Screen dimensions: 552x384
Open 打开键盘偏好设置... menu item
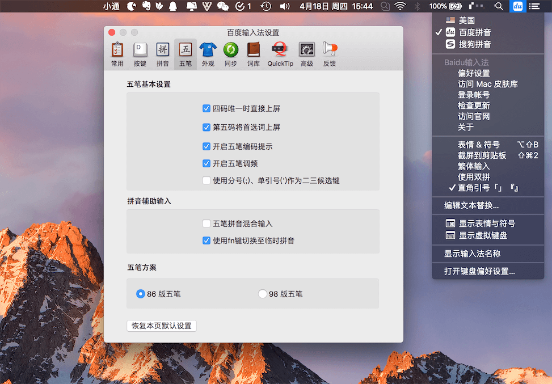(488, 271)
